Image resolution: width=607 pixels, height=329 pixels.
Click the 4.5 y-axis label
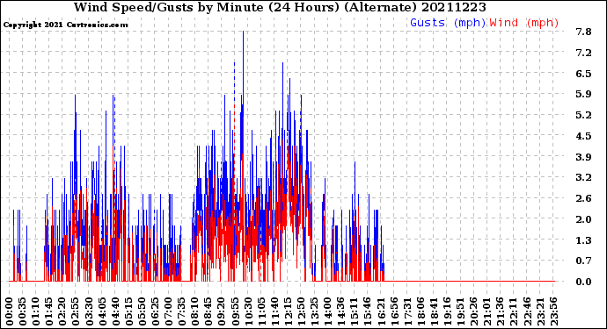[x=584, y=136]
